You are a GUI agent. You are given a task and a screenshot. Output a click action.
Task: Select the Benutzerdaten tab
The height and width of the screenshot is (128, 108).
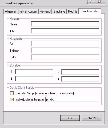pyautogui.click(x=90, y=11)
